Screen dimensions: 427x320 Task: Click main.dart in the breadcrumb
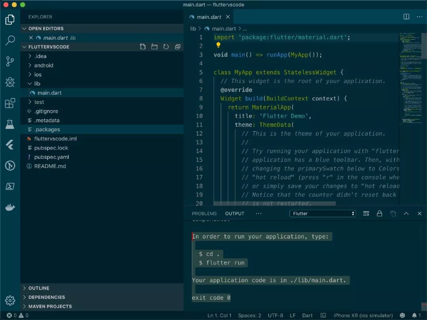pos(223,28)
